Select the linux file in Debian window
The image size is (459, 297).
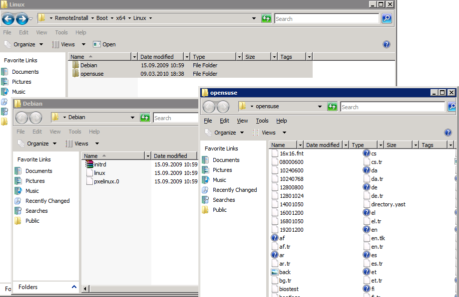[x=99, y=173]
